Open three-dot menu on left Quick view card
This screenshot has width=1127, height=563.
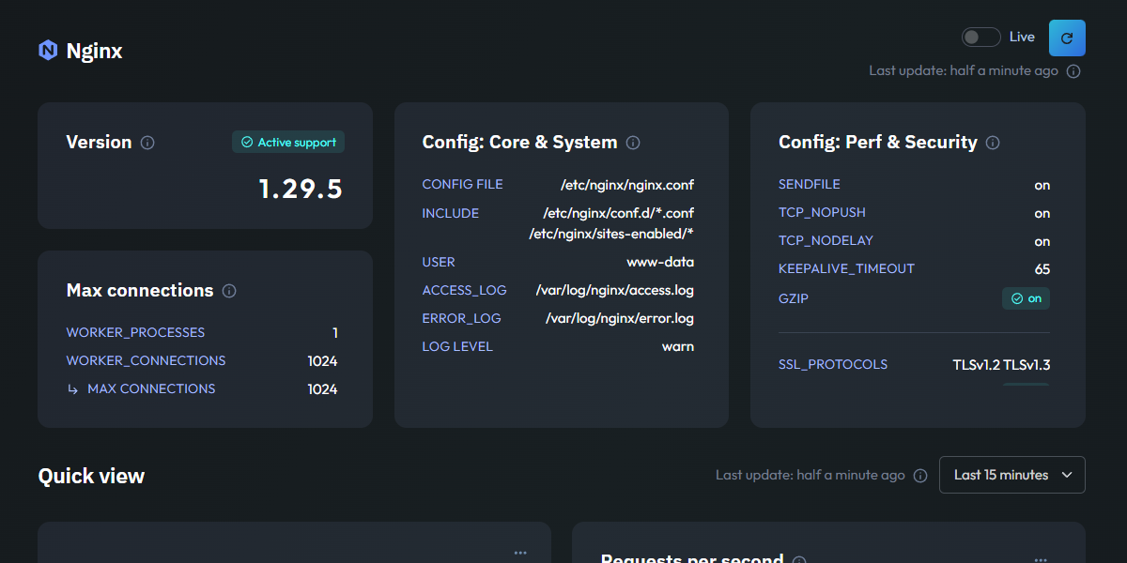tap(520, 553)
